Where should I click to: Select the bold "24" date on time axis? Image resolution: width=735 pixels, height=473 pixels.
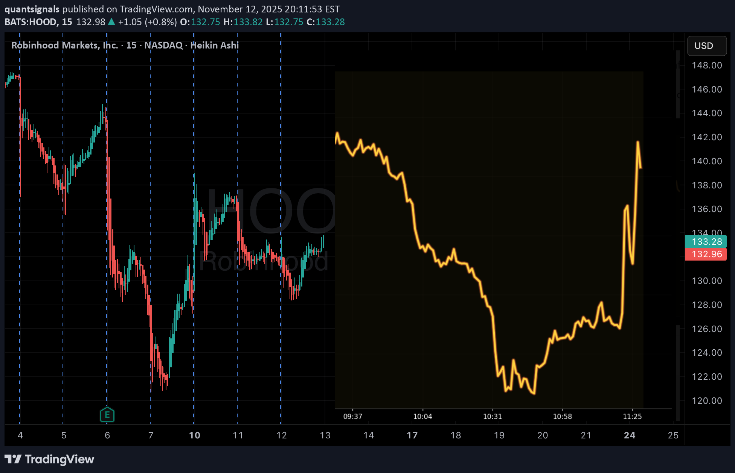(x=629, y=435)
